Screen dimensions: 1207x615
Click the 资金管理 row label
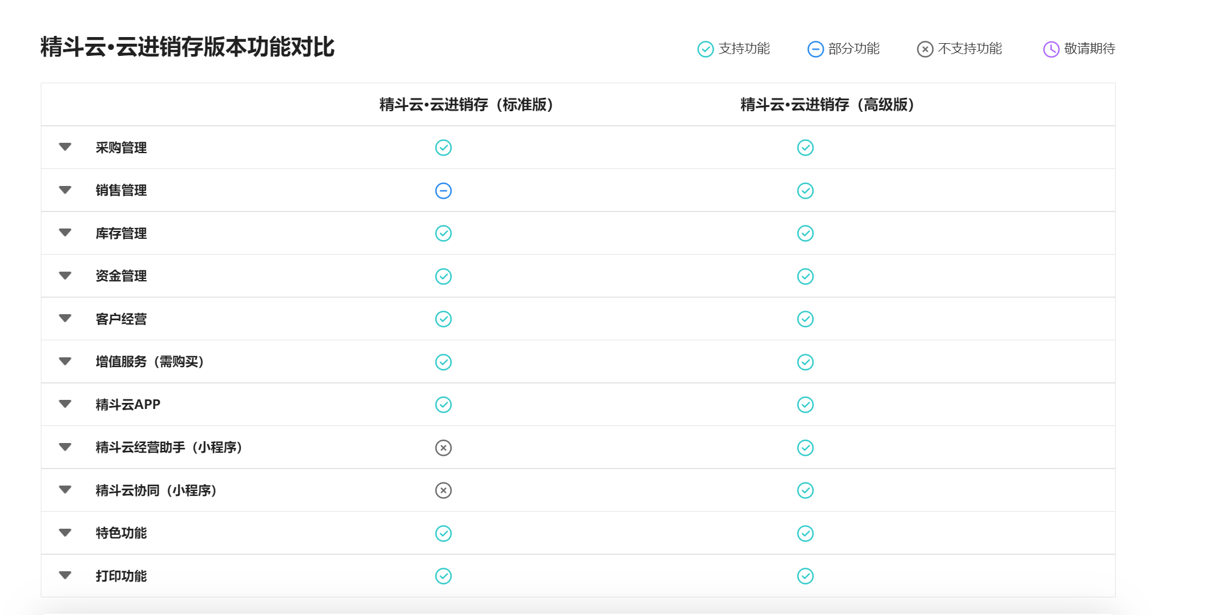tap(121, 276)
